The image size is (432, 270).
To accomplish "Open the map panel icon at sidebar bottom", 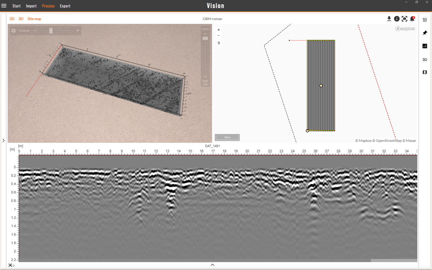I will coord(425,72).
